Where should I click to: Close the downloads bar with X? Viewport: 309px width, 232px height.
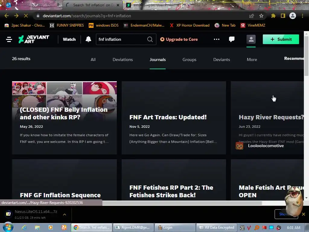point(304,214)
